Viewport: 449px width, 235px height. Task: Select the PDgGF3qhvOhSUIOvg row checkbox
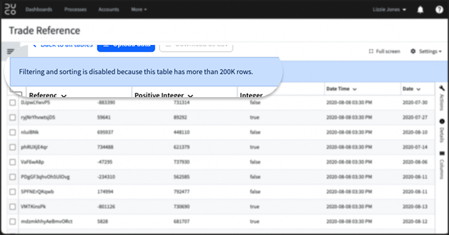(13, 177)
